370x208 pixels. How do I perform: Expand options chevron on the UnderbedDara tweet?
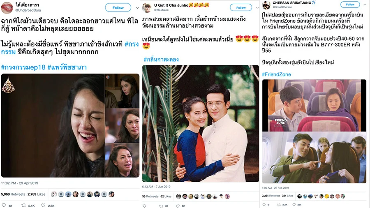(x=137, y=8)
